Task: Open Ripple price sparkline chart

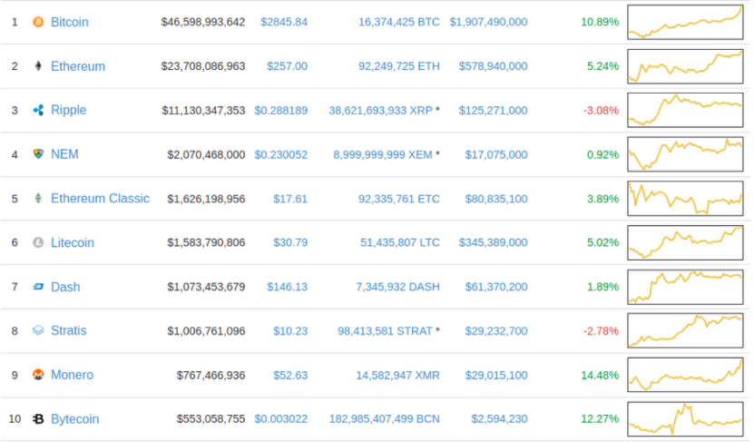Action: click(685, 110)
